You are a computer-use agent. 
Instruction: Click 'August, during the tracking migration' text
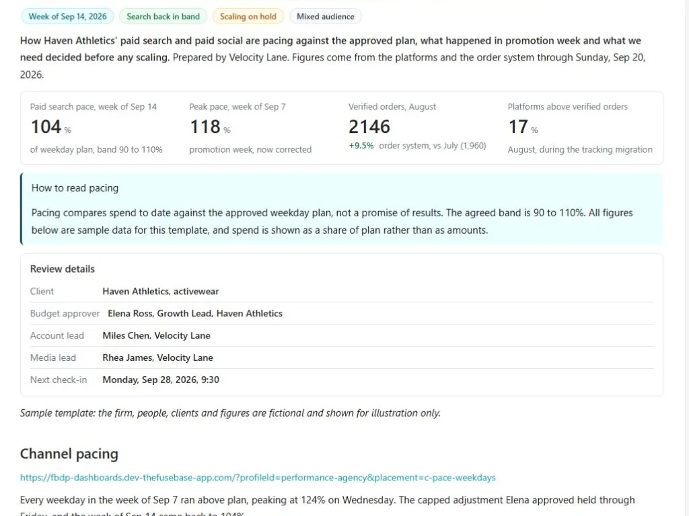pyautogui.click(x=579, y=150)
